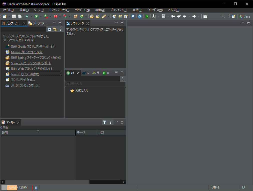Expand the Forward history dropdown arrow

coord(199,16)
